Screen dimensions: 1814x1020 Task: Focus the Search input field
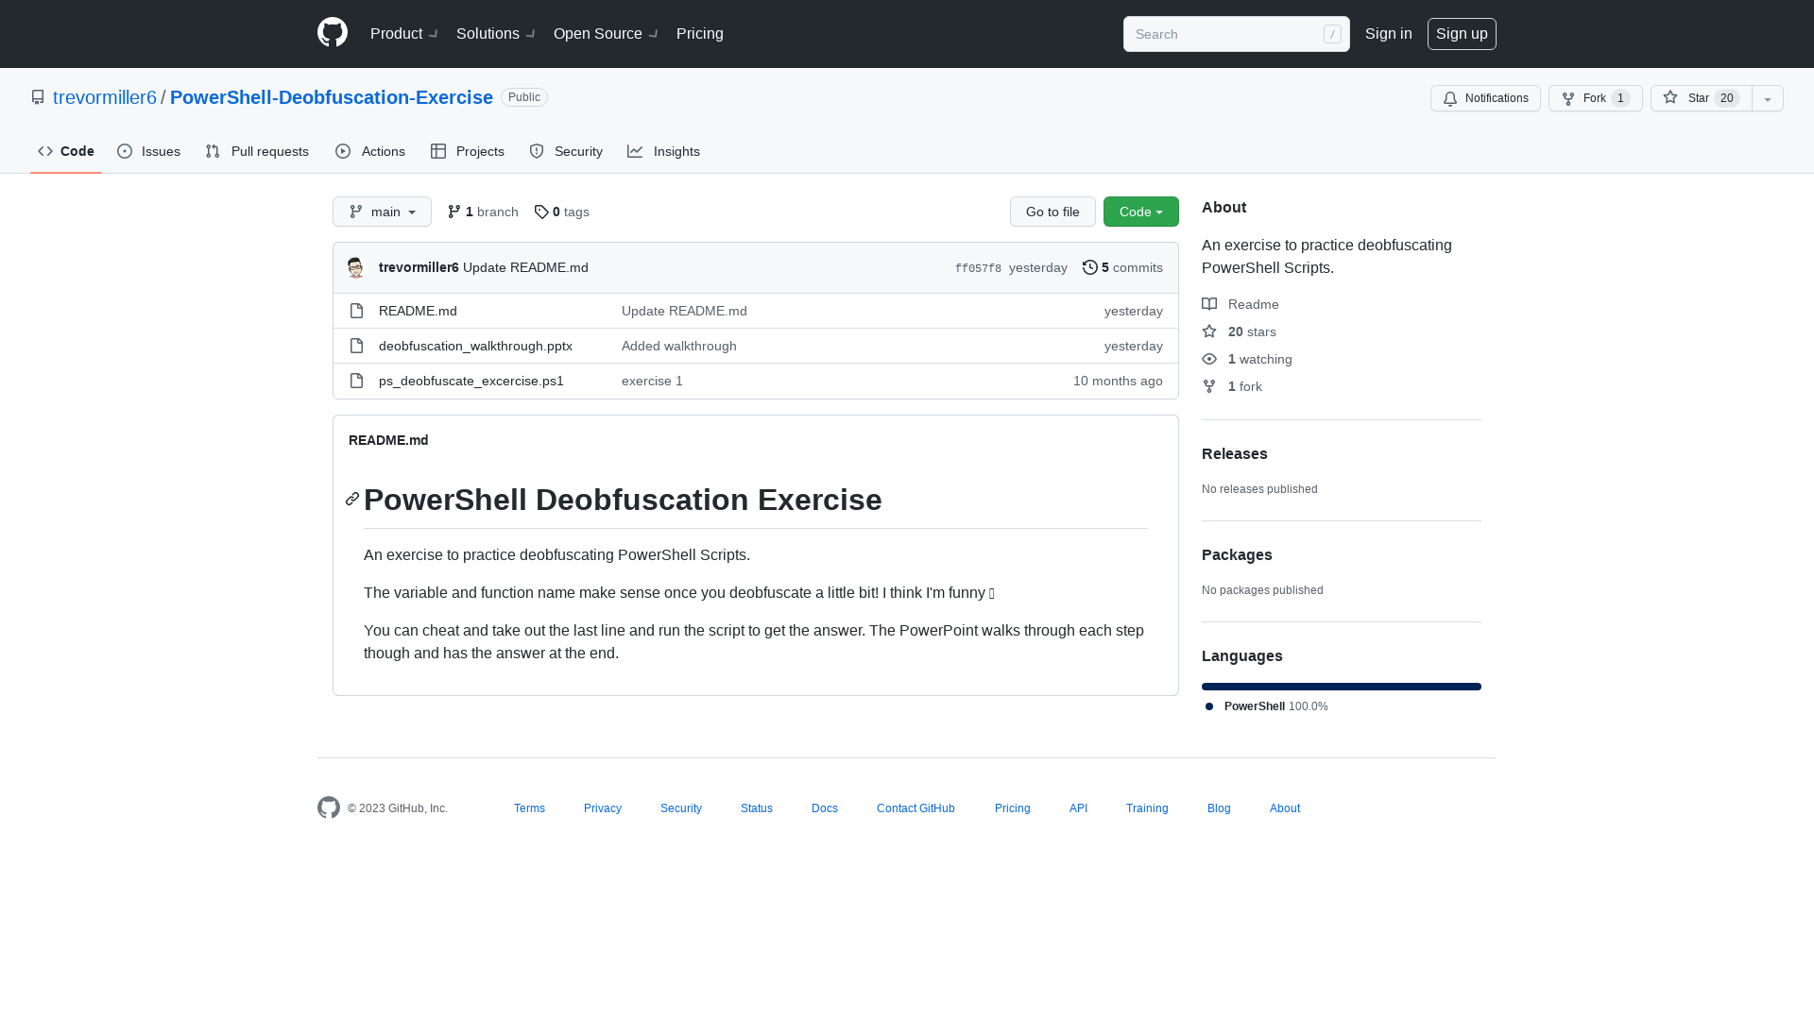1236,34
